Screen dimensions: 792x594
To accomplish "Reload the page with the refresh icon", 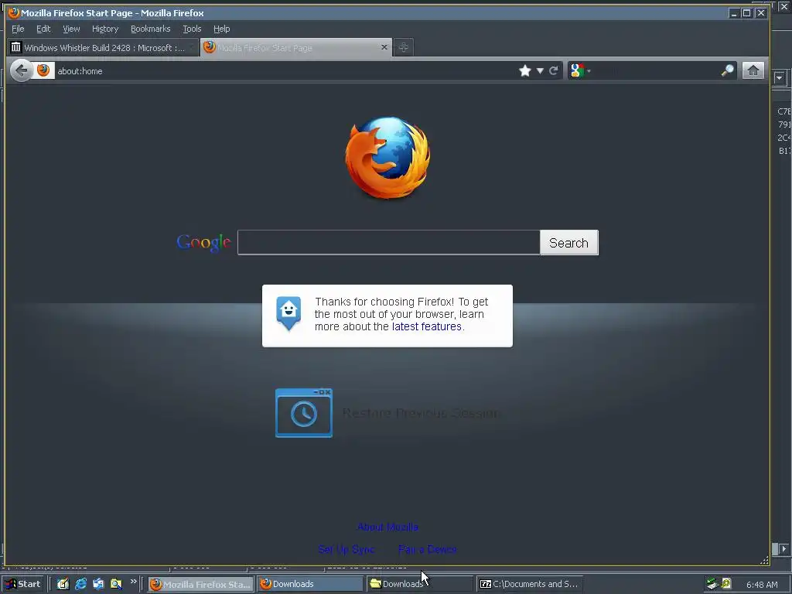I will 554,70.
